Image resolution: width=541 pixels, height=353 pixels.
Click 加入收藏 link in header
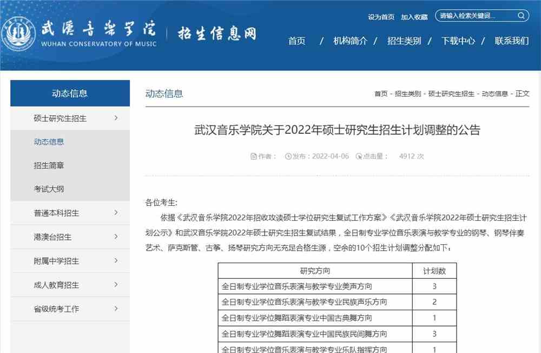coord(414,17)
